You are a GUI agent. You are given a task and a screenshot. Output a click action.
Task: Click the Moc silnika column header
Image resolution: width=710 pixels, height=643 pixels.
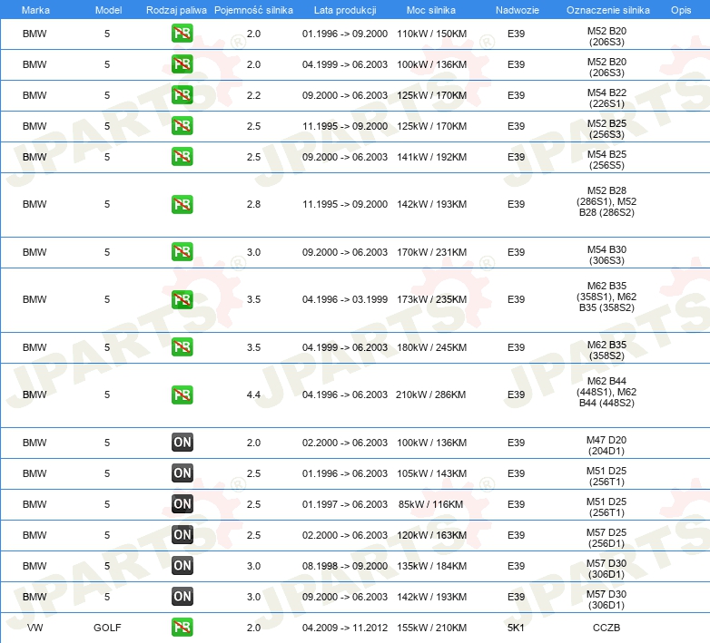(x=430, y=9)
